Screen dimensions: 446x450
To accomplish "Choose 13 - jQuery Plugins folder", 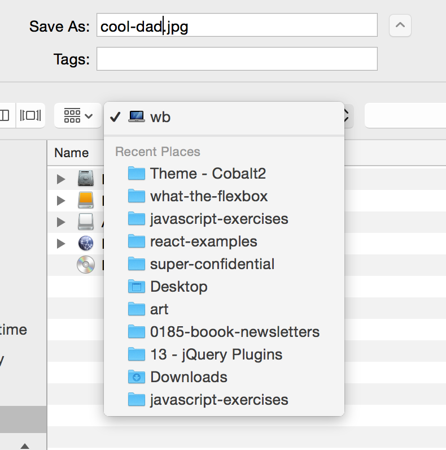I will click(x=224, y=354).
